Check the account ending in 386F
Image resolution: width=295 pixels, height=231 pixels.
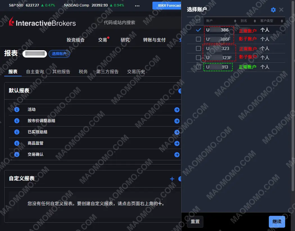(198, 39)
